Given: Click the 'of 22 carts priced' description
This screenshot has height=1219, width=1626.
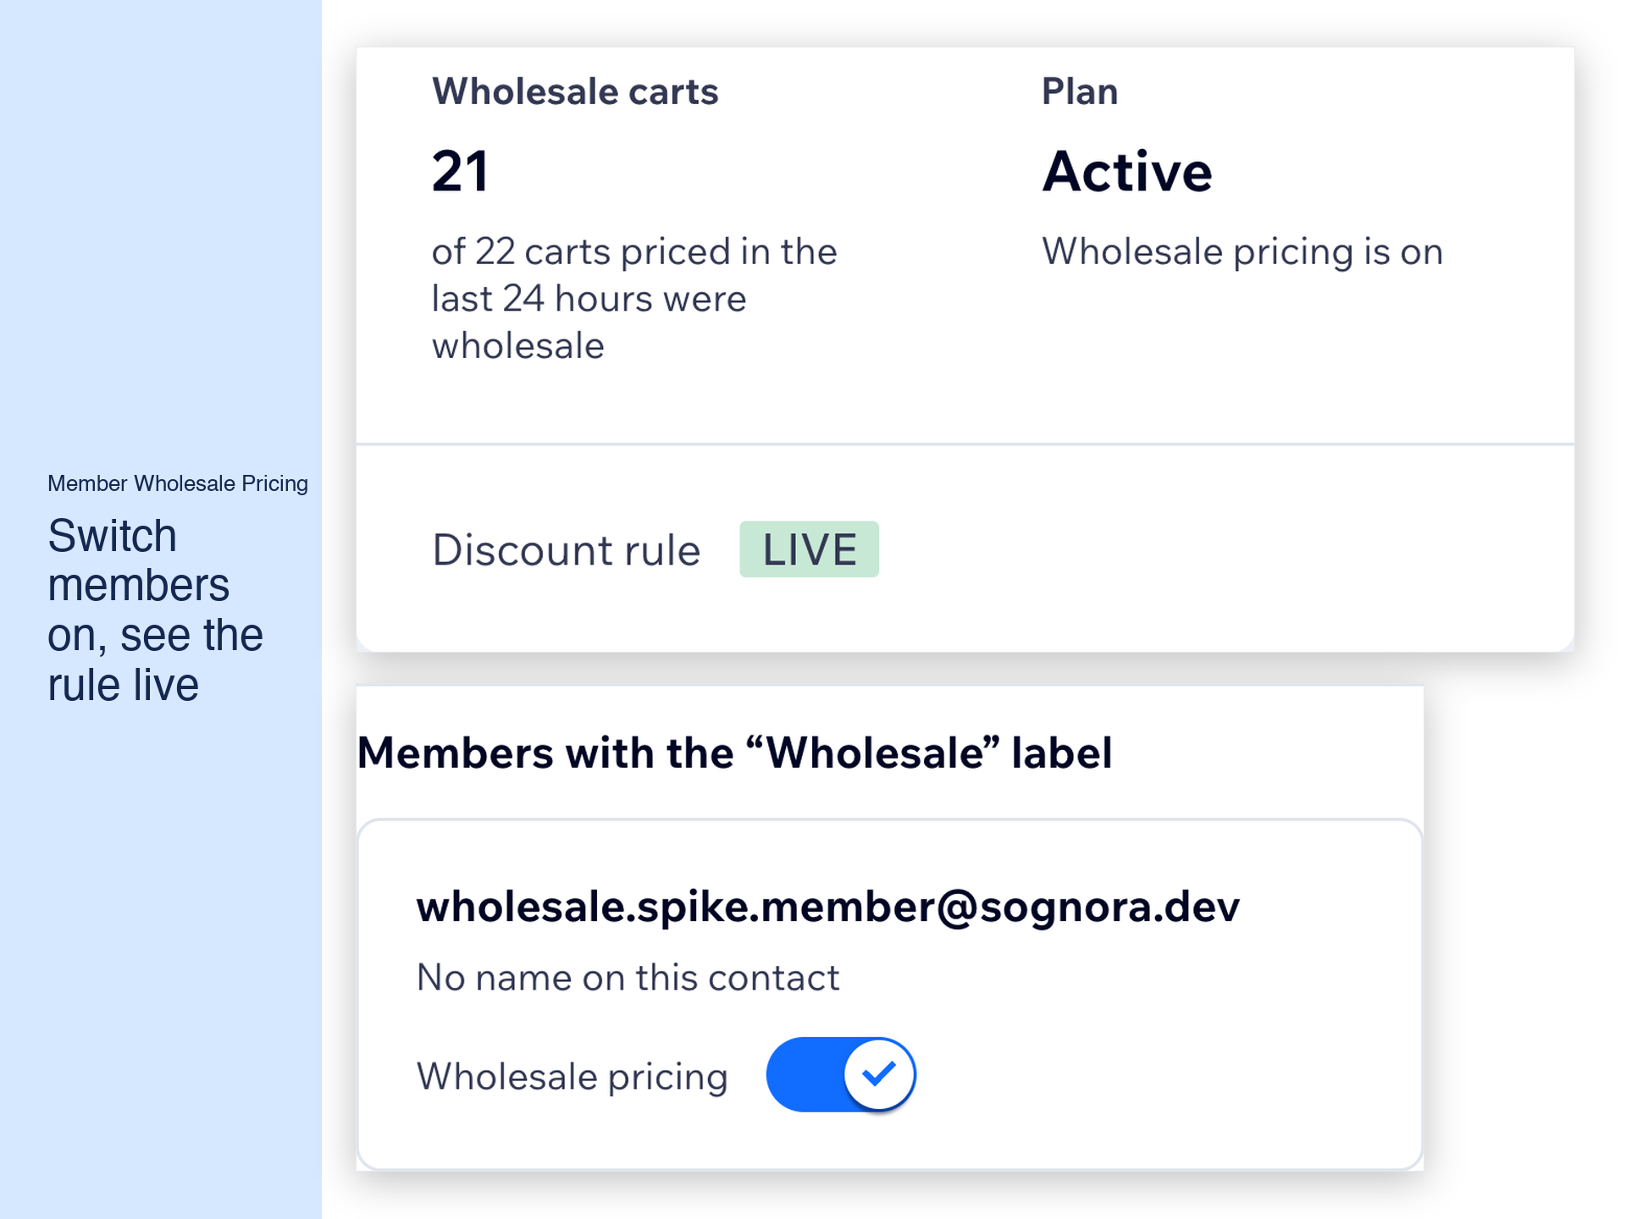Looking at the screenshot, I should pos(634,298).
